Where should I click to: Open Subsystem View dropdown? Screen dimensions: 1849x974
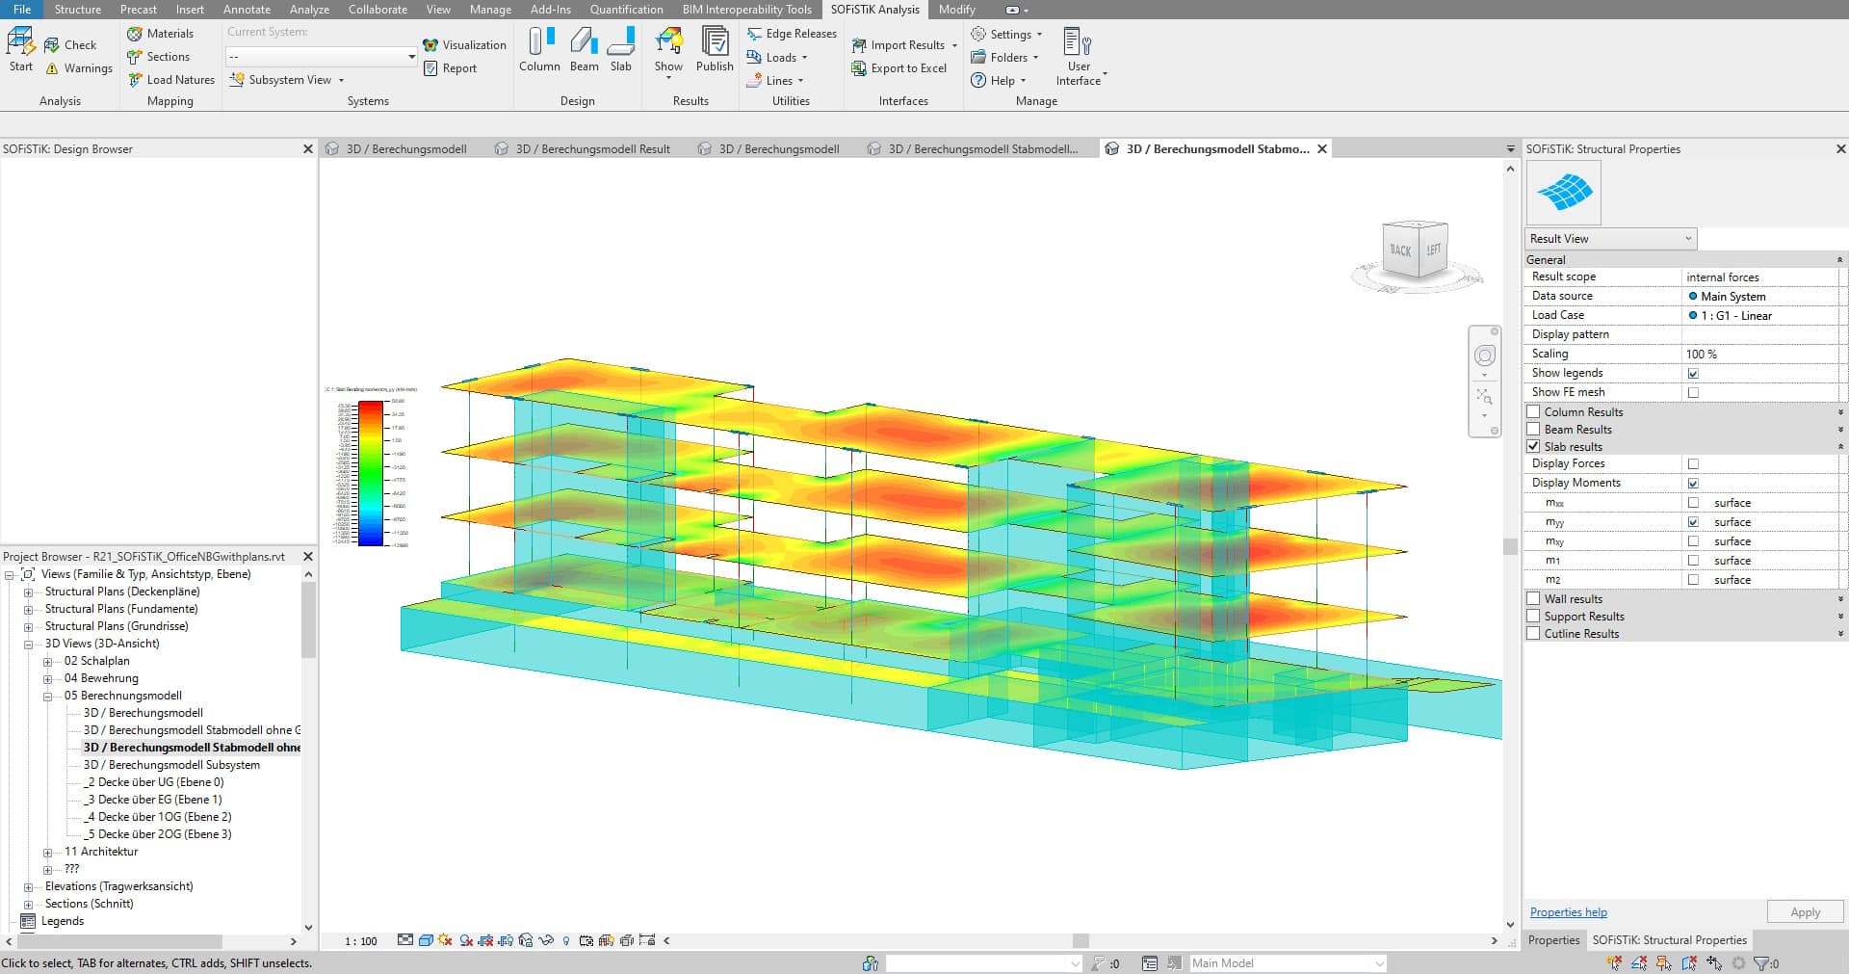coord(286,80)
